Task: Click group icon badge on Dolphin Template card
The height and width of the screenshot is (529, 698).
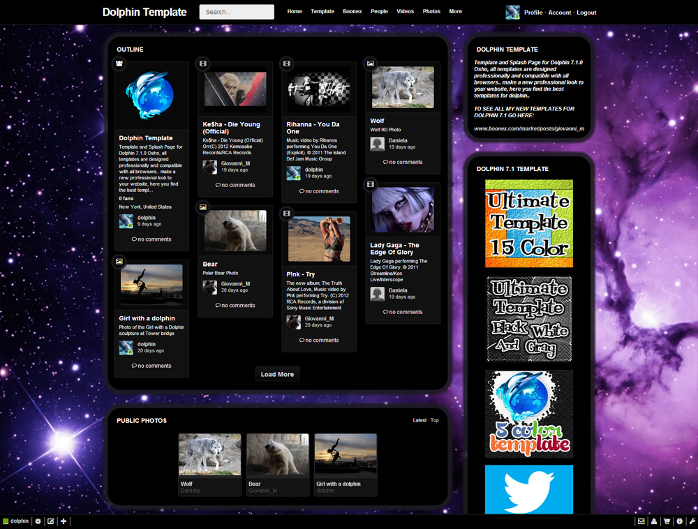Action: (x=119, y=64)
